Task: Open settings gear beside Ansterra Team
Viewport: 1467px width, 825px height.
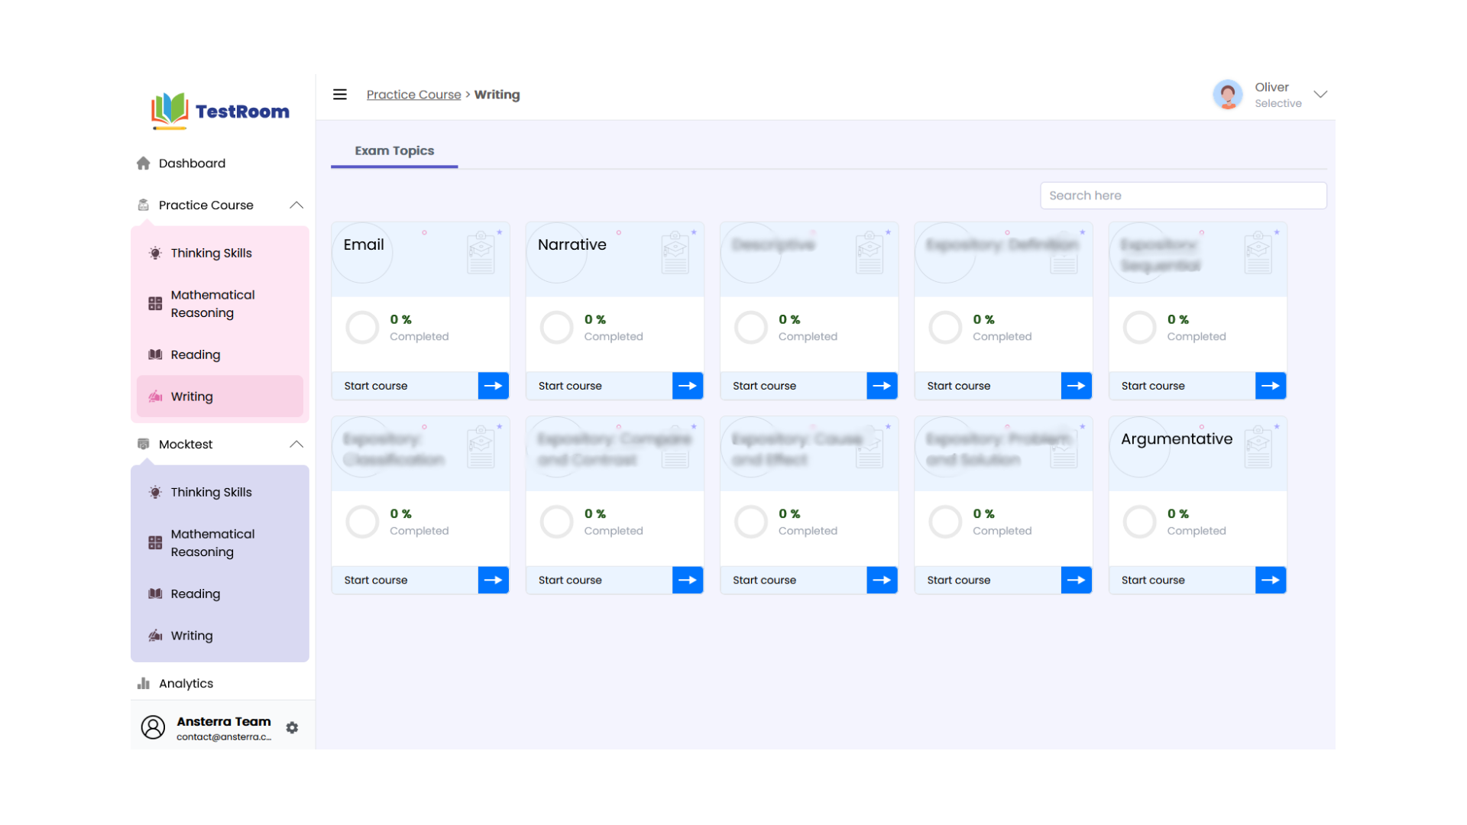Action: tap(292, 728)
